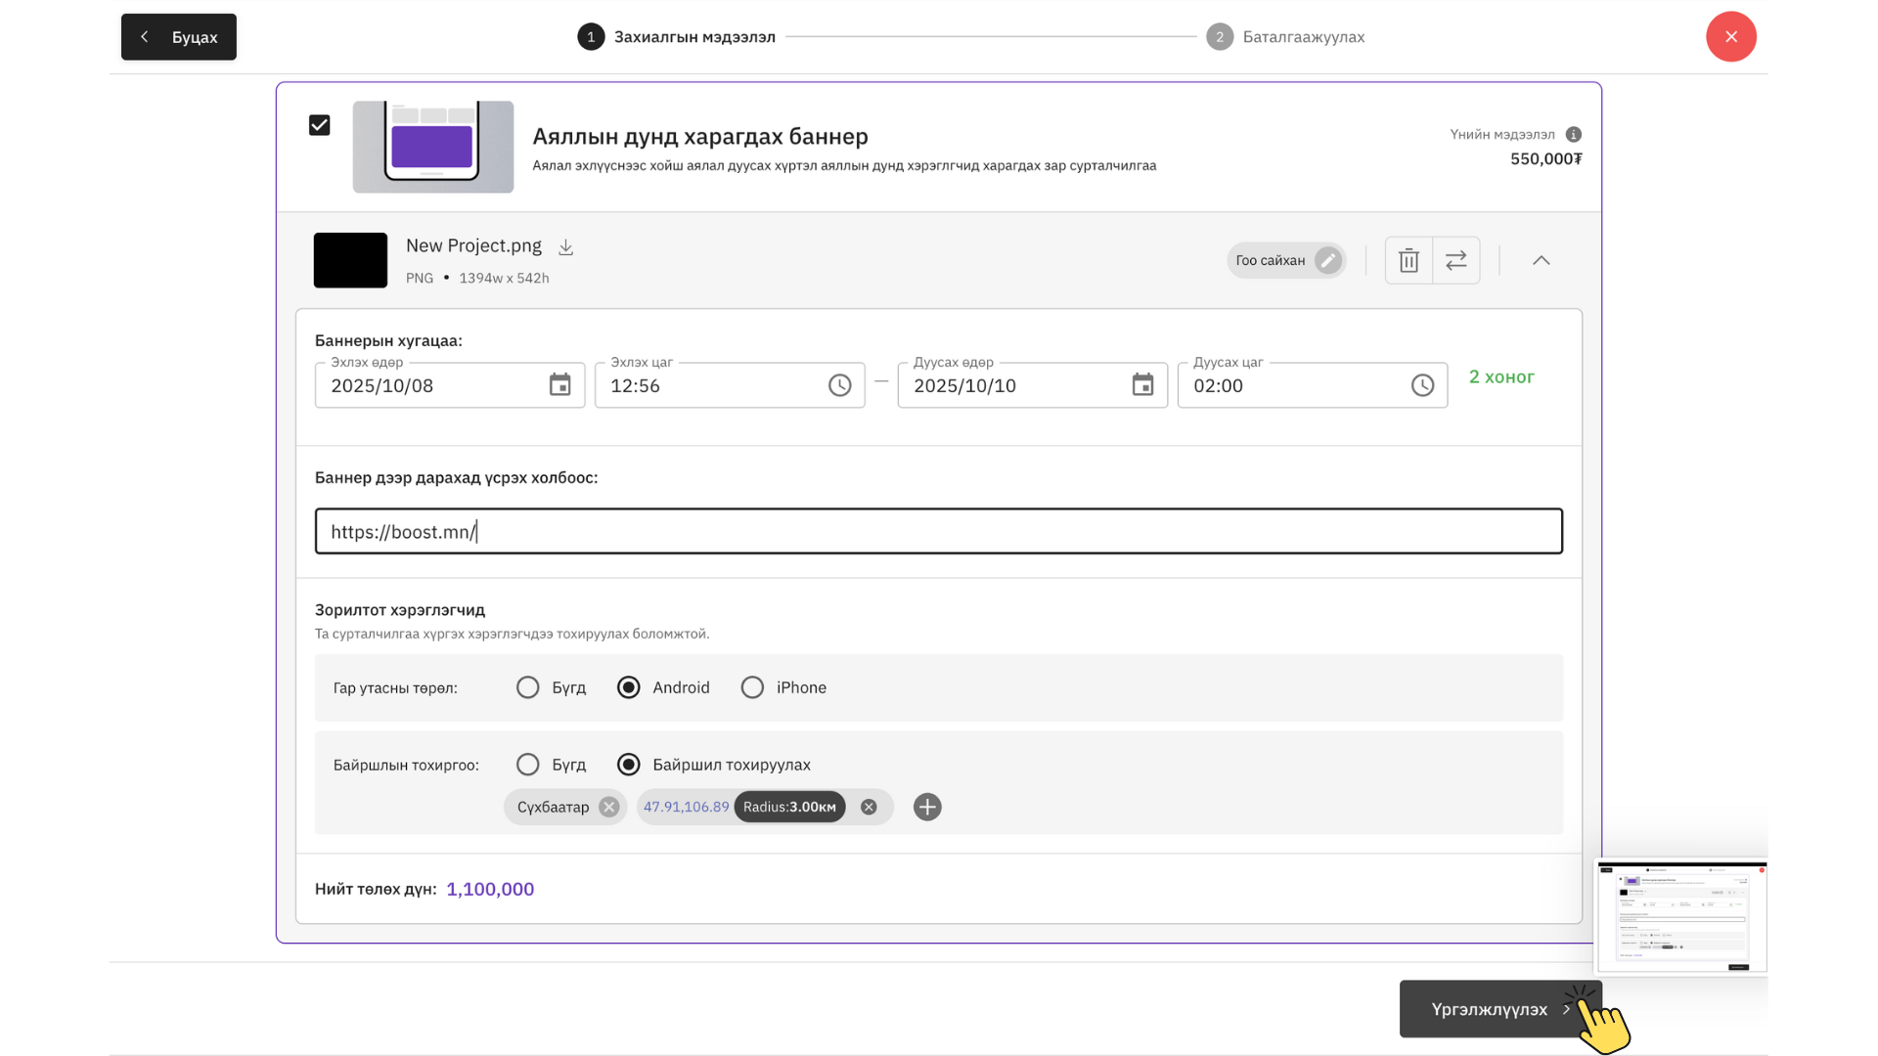Open start time clock picker
Viewport: 1878px width, 1056px height.
click(839, 385)
